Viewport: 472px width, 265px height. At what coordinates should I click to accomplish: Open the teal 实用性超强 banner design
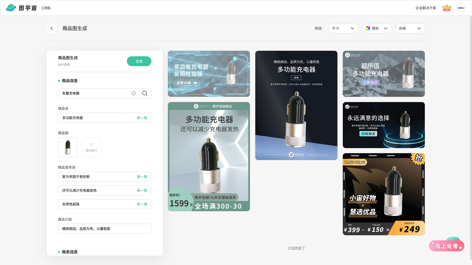coord(209,74)
